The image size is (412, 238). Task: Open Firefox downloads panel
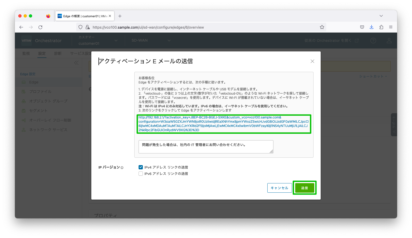click(x=371, y=27)
